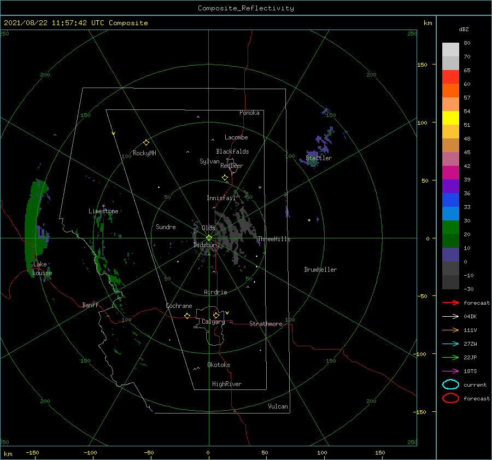Click the cyan current ellipse legend symbol
The width and height of the screenshot is (492, 460).
pos(450,385)
